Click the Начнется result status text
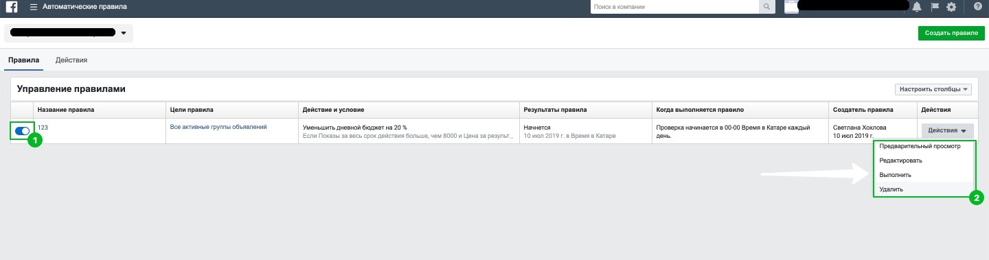 [x=537, y=128]
